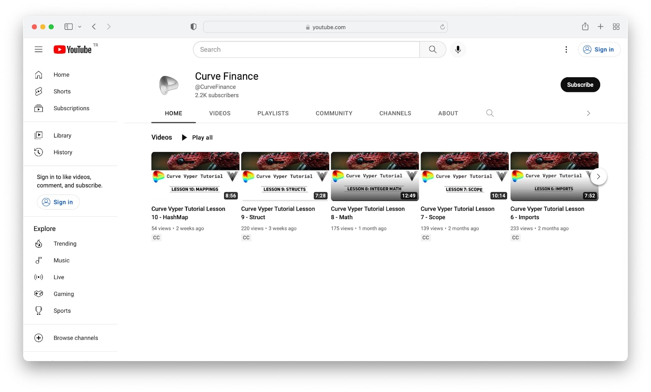Click Sign in button in sidebar
Image resolution: width=651 pixels, height=392 pixels.
tap(58, 202)
